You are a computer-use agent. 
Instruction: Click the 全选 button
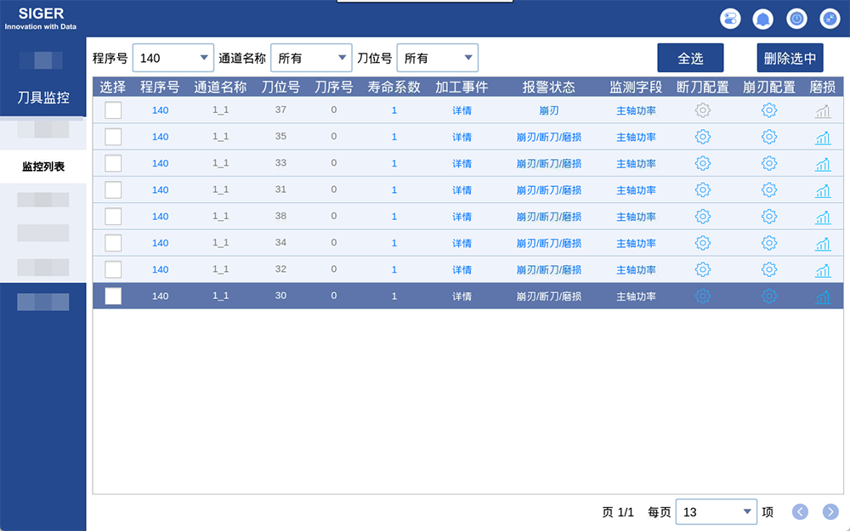690,58
